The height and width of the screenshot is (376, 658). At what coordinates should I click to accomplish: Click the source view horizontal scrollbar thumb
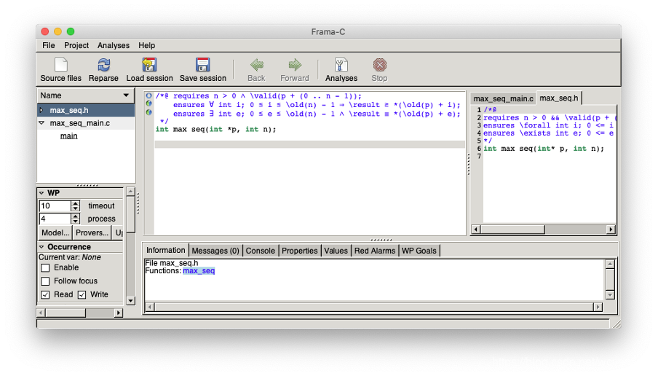click(x=513, y=230)
